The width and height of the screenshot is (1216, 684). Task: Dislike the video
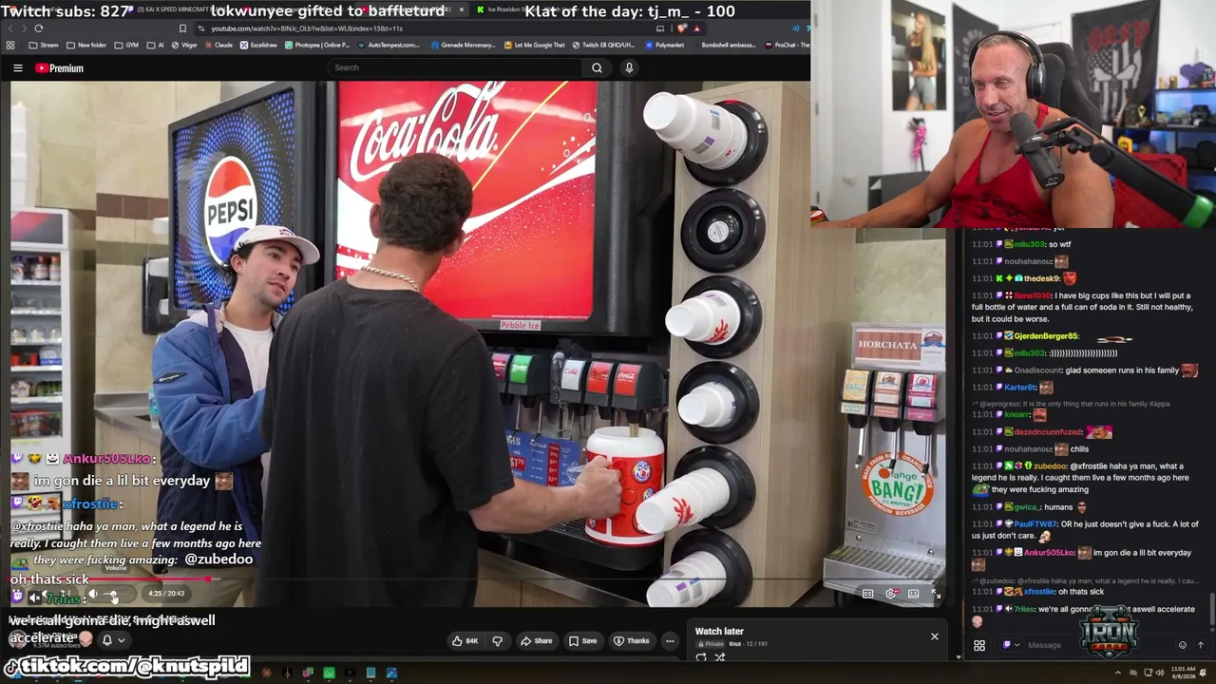tap(498, 641)
